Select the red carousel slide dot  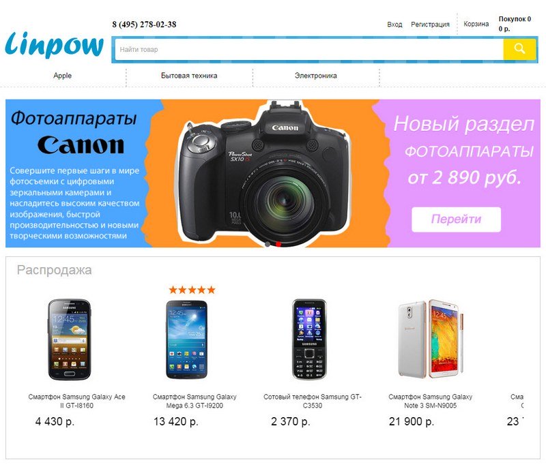tap(278, 244)
